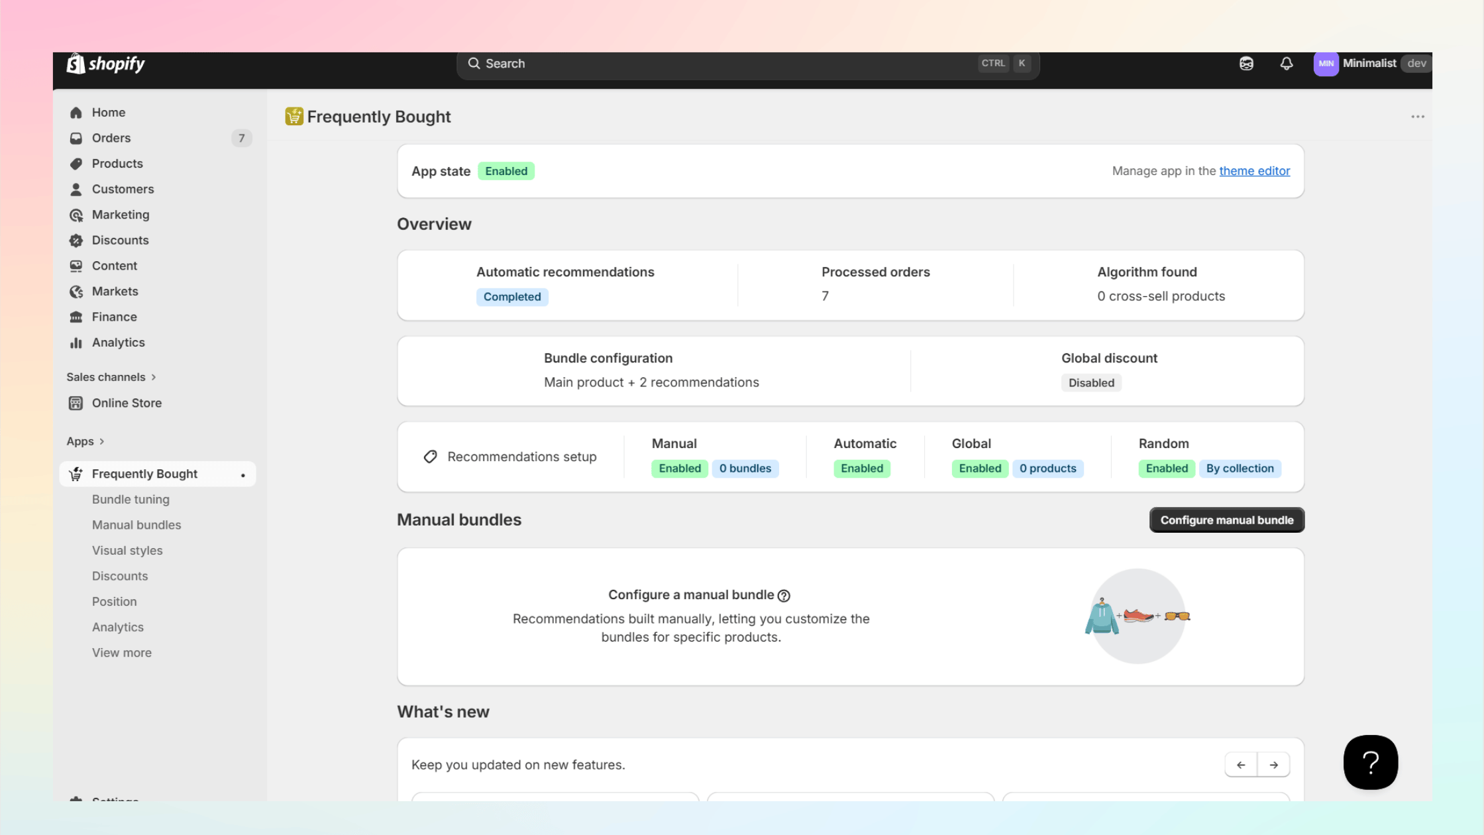
Task: Click the 0 products badge
Action: 1048,469
